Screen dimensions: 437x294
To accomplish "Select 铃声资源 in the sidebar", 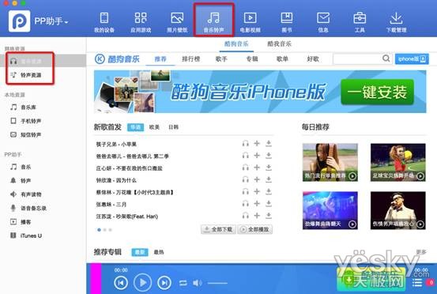I will pyautogui.click(x=31, y=75).
